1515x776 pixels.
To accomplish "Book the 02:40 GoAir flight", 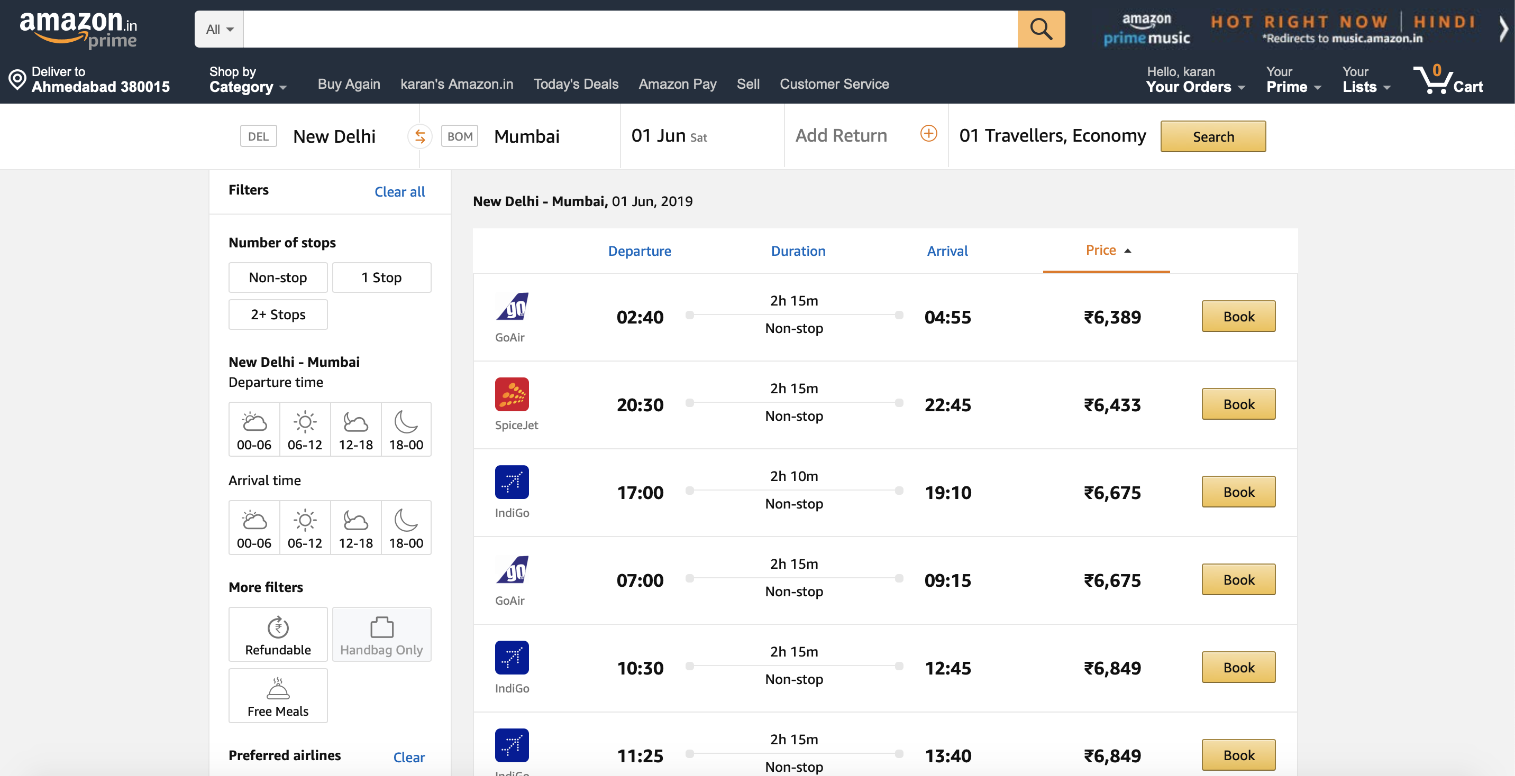I will pos(1238,316).
